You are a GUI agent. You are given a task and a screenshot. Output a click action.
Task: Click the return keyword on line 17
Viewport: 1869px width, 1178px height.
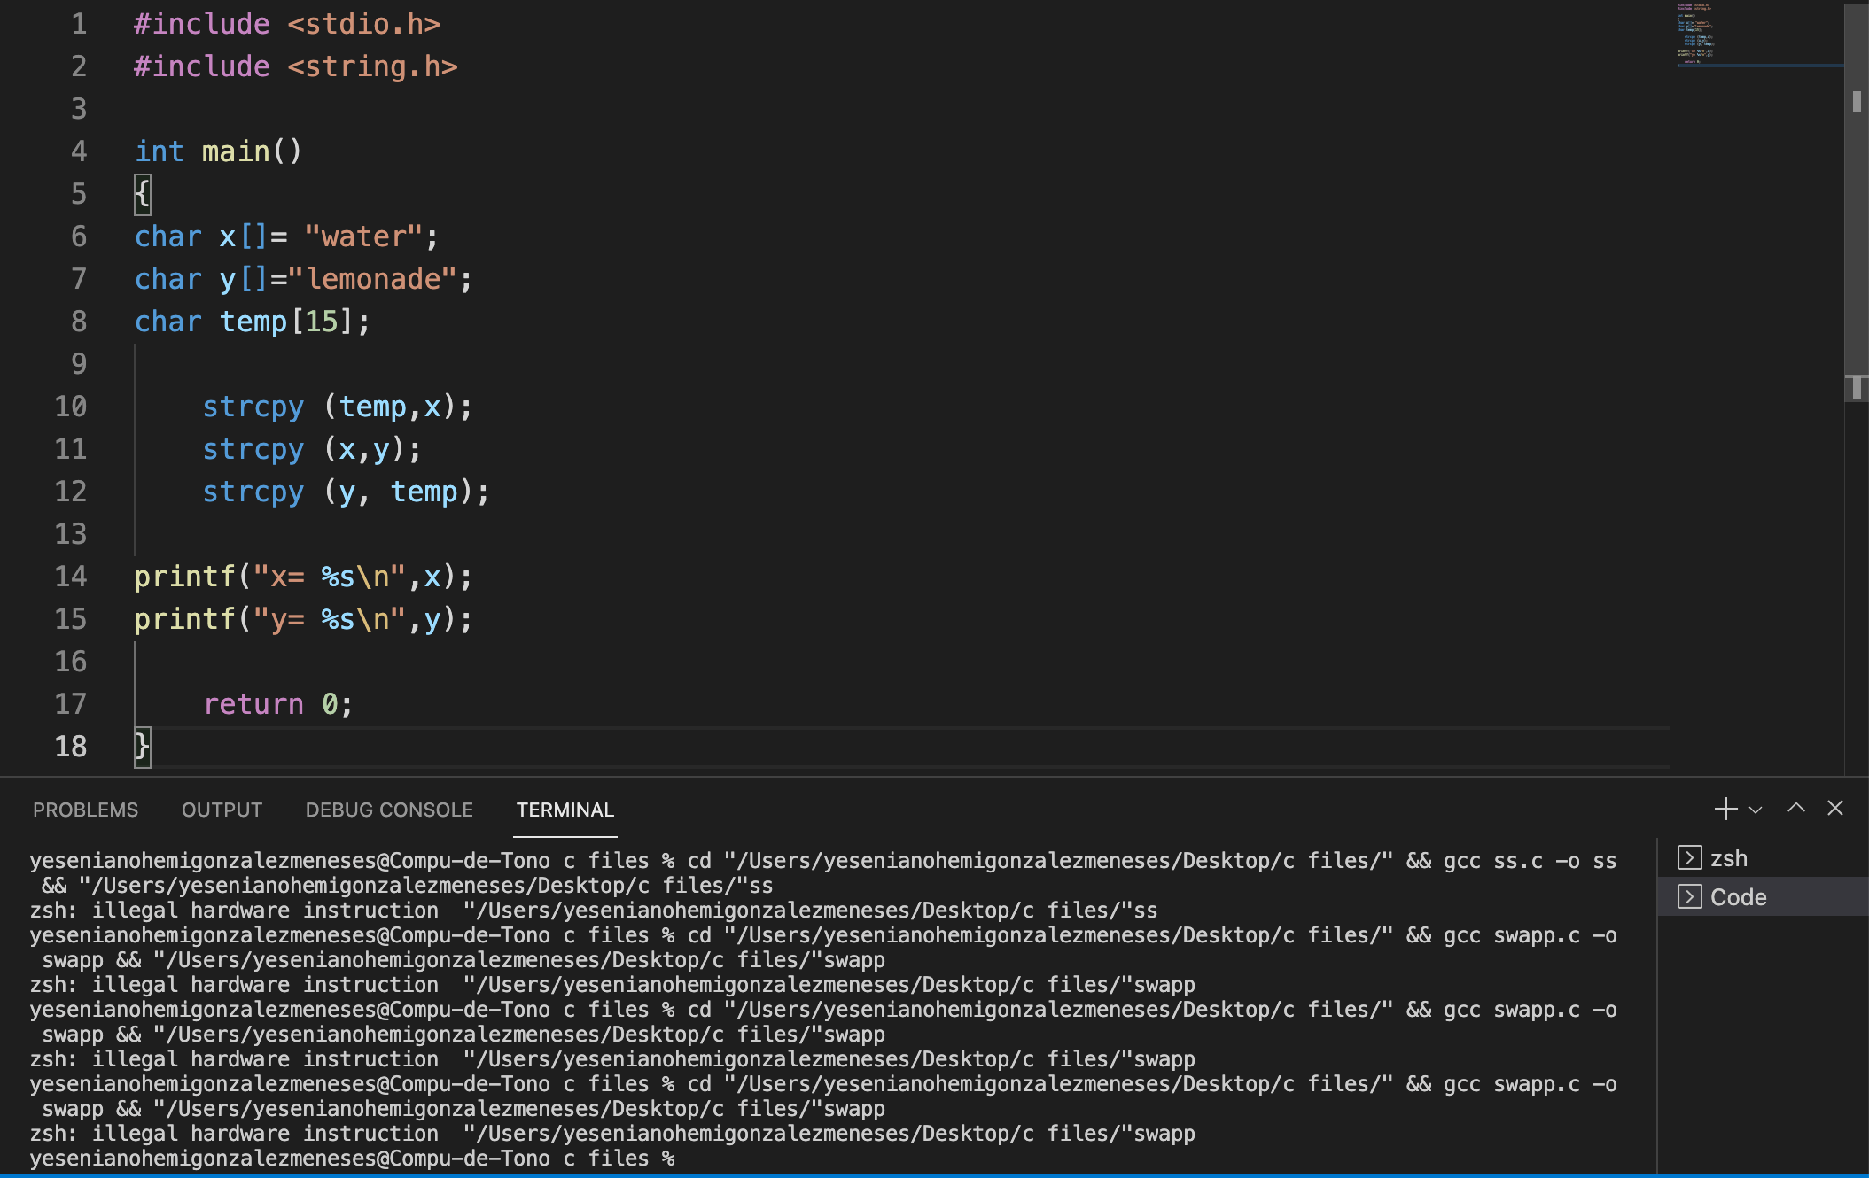click(x=253, y=704)
